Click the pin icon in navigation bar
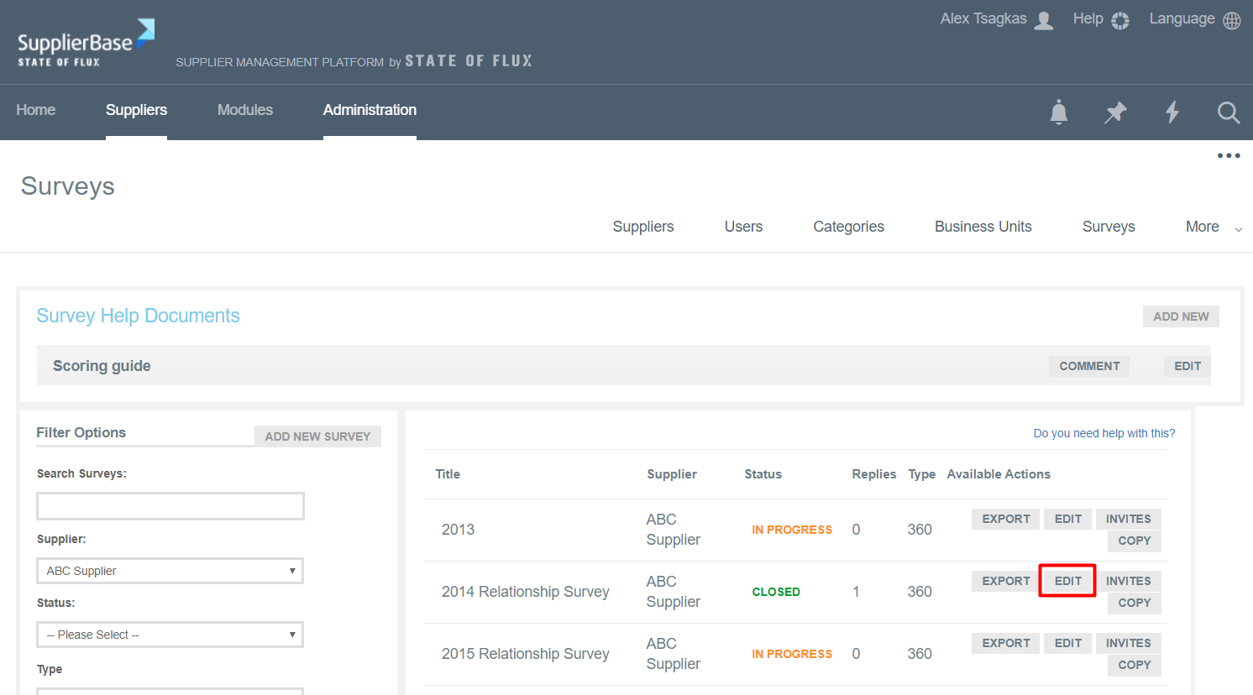 1115,112
